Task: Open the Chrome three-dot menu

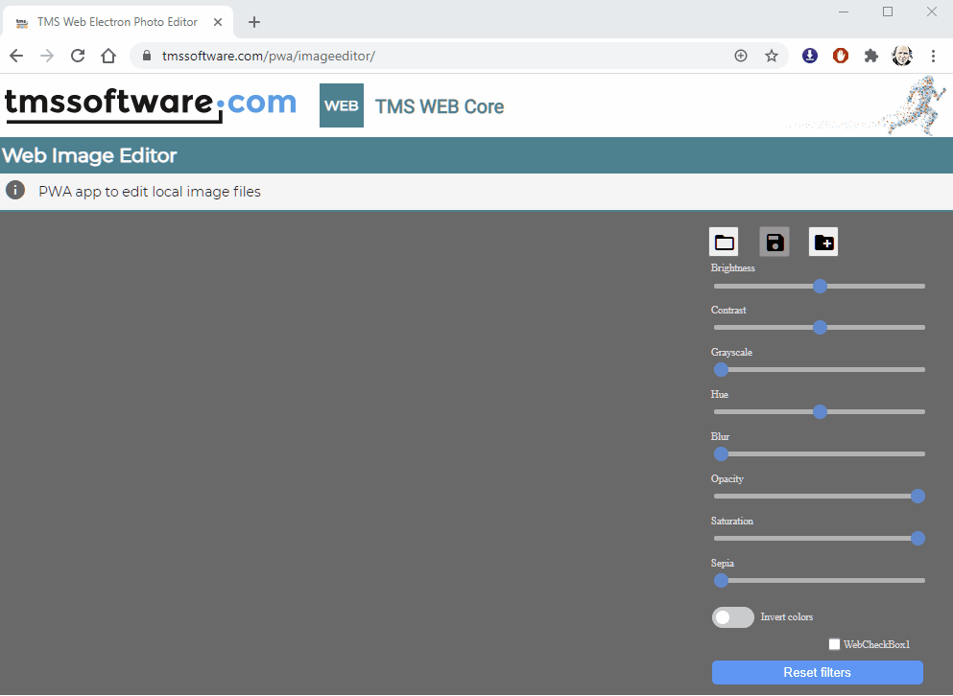Action: 933,56
